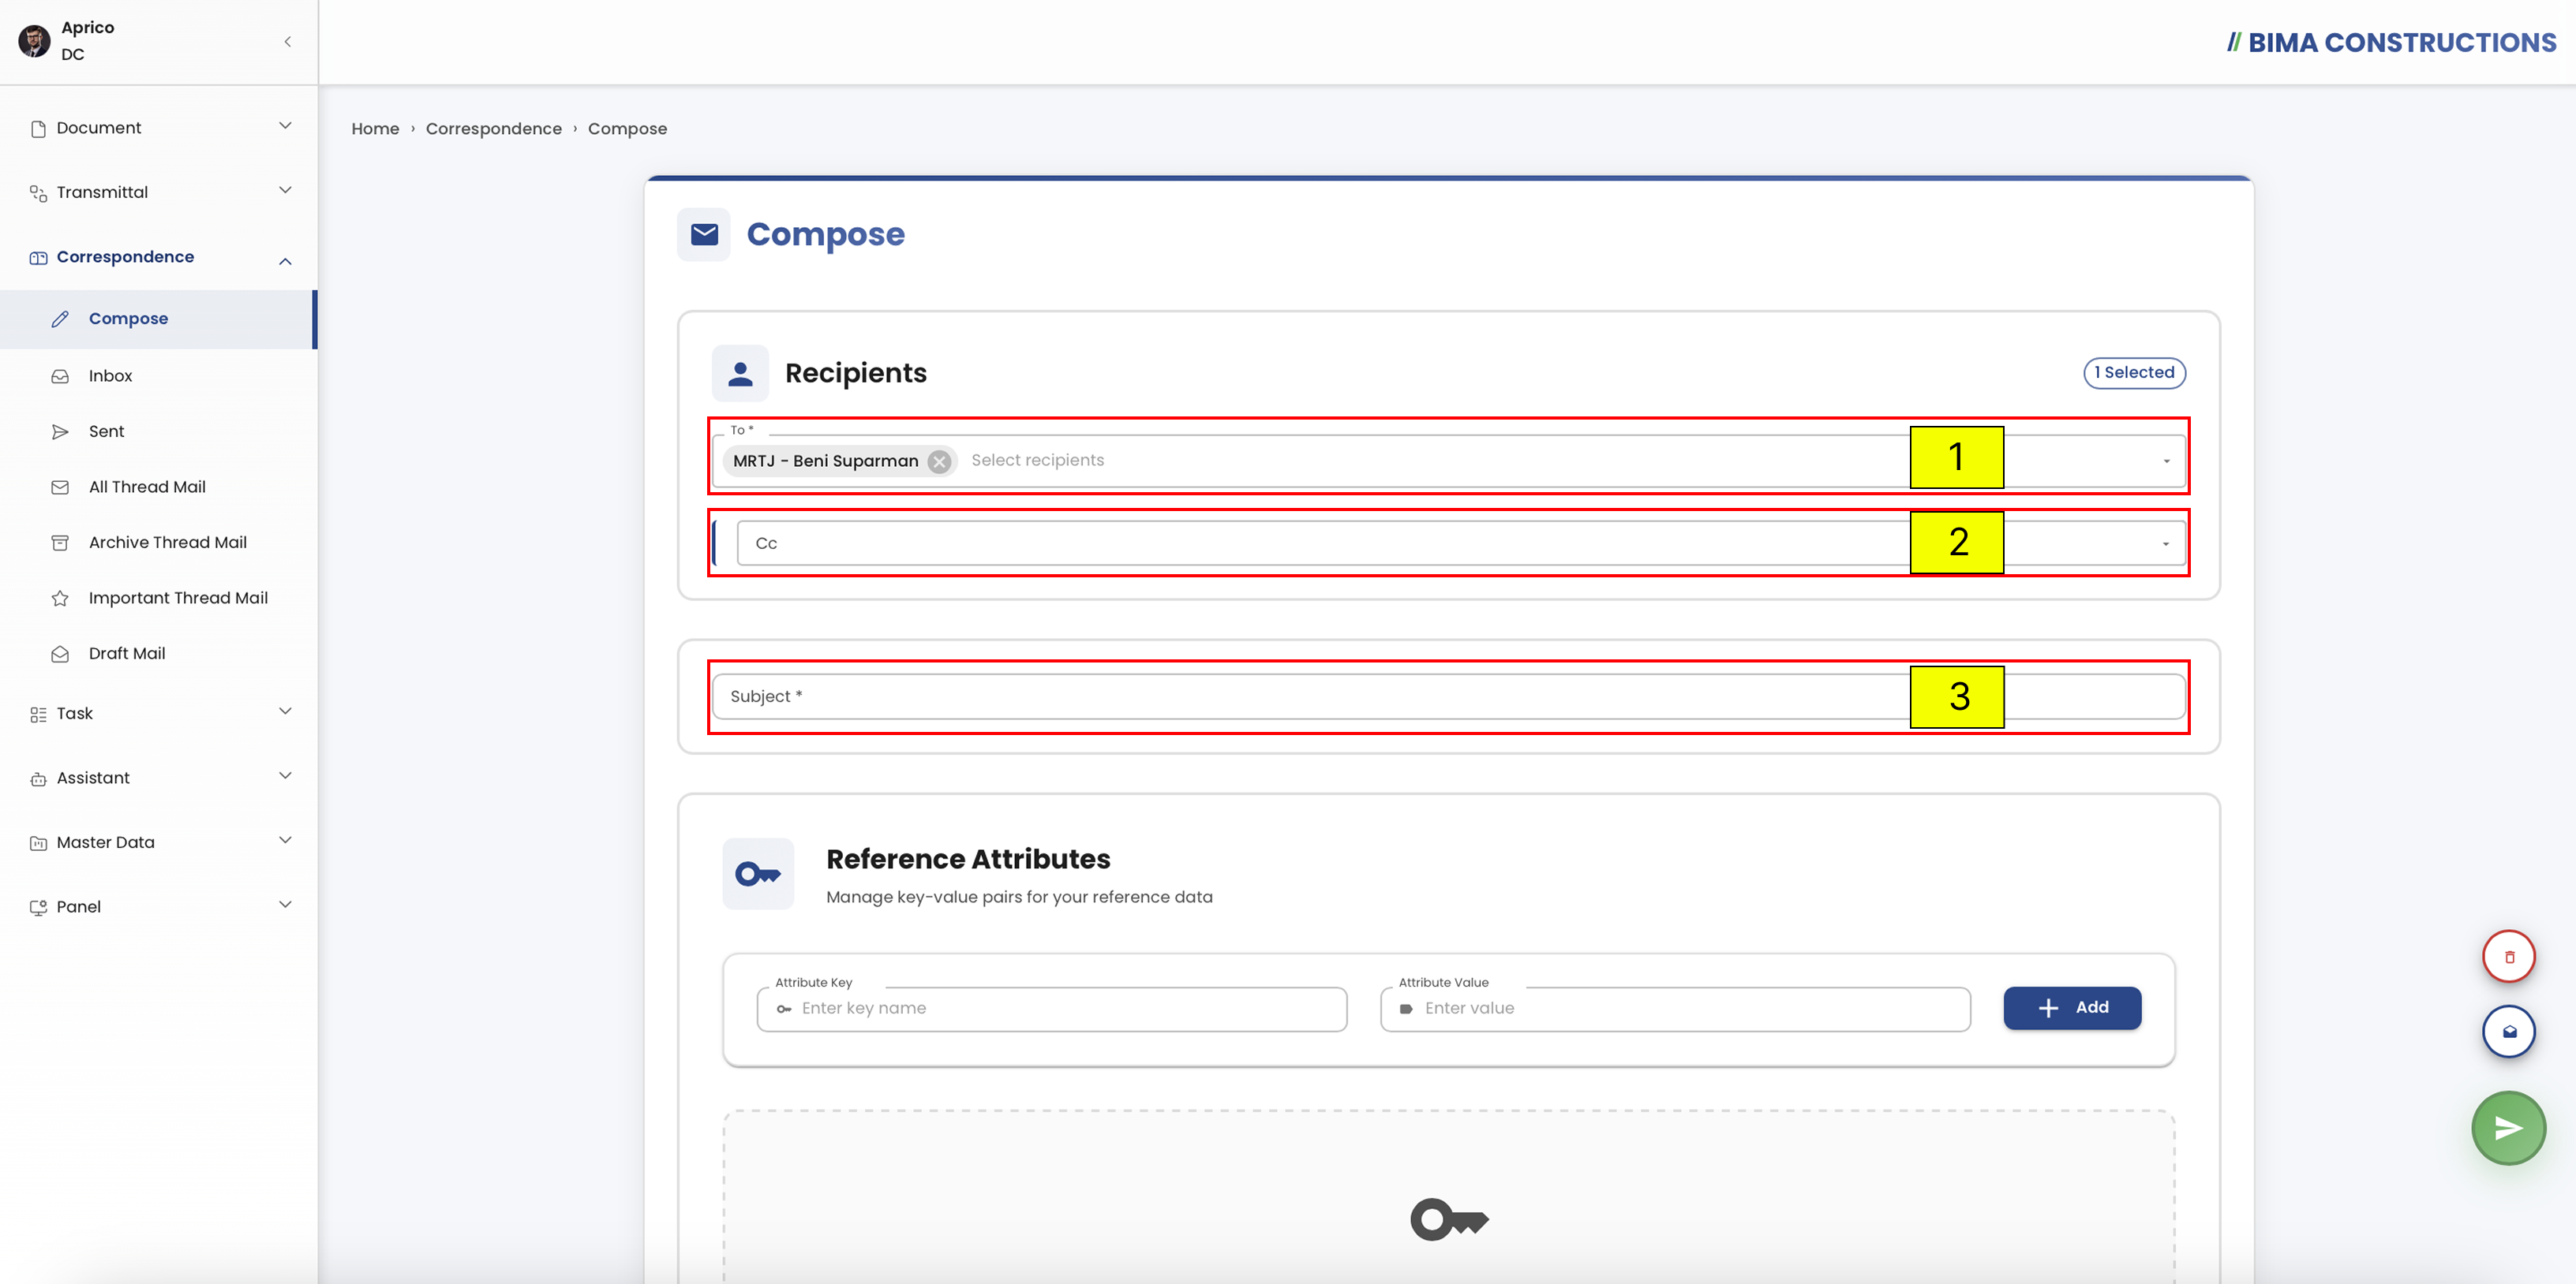Collapse the sidebar with the left chevron
The height and width of the screenshot is (1284, 2576).
coord(287,41)
